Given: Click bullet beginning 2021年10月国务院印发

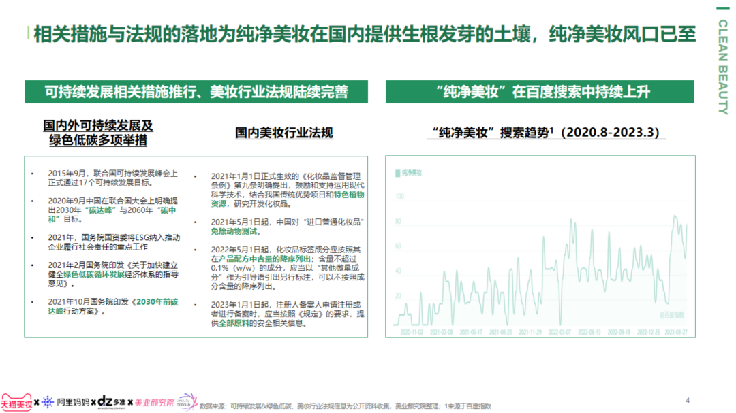Looking at the screenshot, I should 113,307.
